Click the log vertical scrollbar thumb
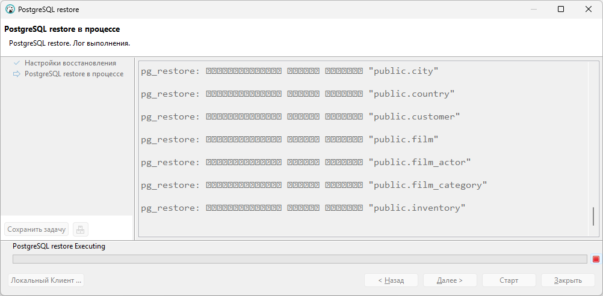The width and height of the screenshot is (603, 296). point(593,217)
